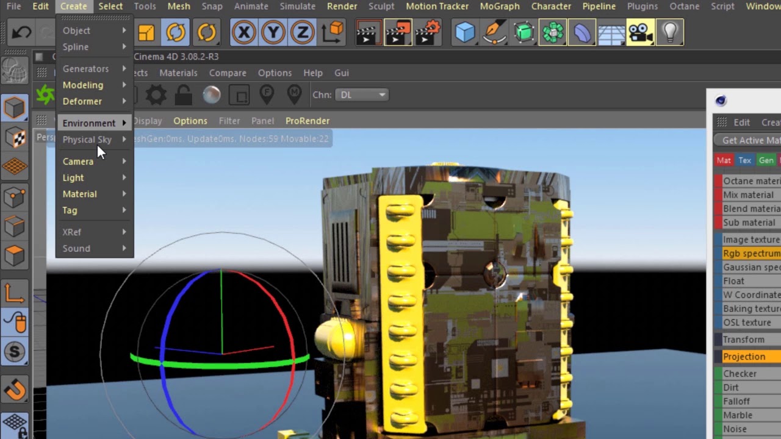Expand the Environment submenu
This screenshot has width=781, height=439.
[x=95, y=123]
